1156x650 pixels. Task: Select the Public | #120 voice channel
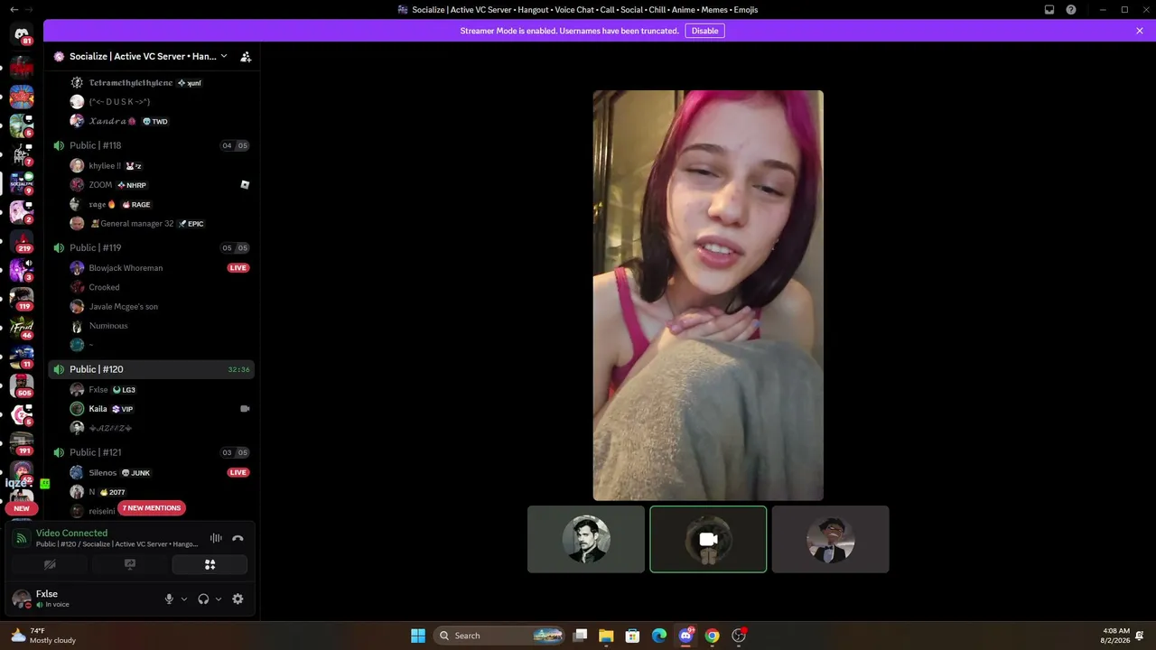[x=151, y=369]
